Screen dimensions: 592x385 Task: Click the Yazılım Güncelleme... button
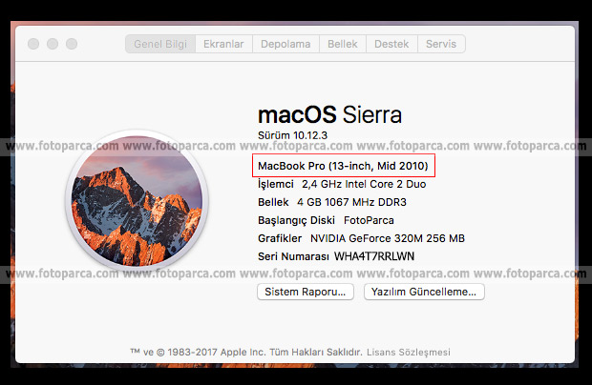pyautogui.click(x=424, y=292)
